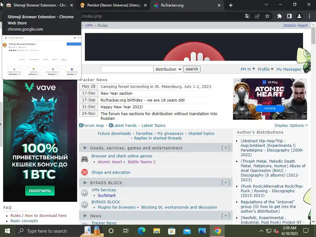
Task: Collapse the News category triangle
Action: pyautogui.click(x=85, y=216)
